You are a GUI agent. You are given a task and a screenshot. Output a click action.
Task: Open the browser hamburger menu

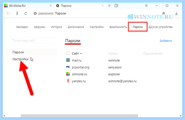(x=146, y=6)
